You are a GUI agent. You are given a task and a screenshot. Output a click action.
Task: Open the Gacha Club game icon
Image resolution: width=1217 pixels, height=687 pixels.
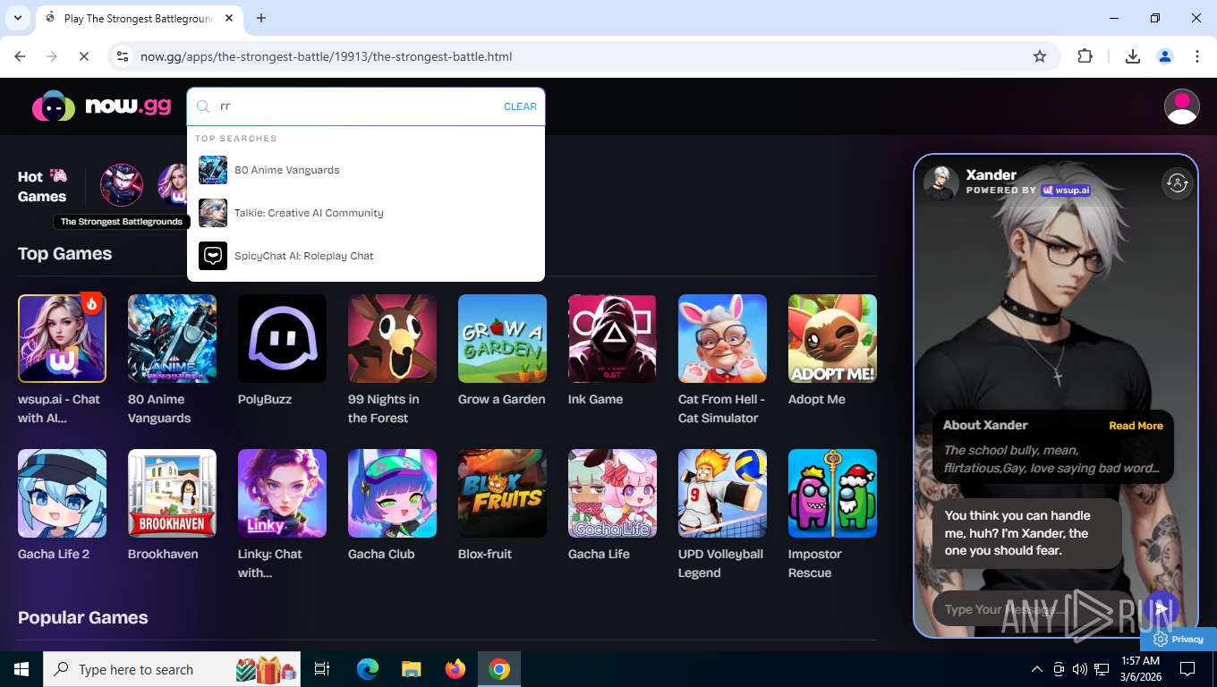click(x=392, y=493)
